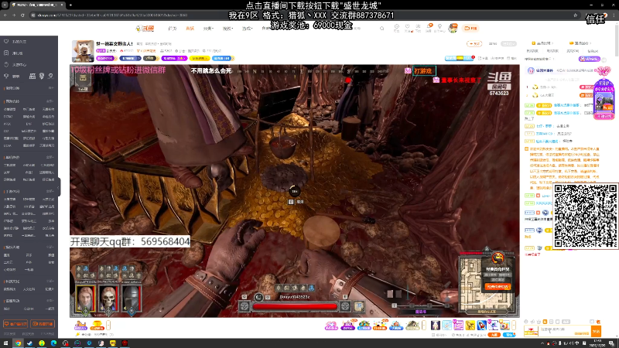Click the orange follow button near title
The height and width of the screenshot is (348, 619).
[474, 44]
